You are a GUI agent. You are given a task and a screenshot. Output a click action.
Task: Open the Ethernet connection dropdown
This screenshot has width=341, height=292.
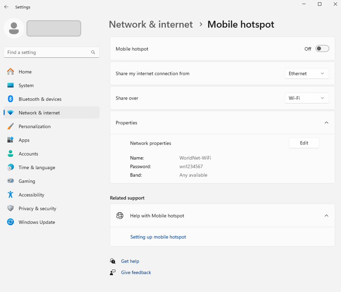pos(307,74)
